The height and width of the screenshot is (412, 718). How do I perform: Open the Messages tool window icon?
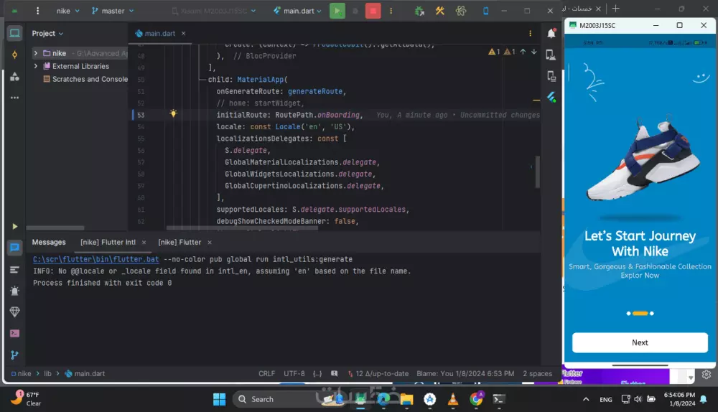(14, 248)
